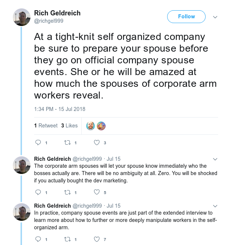Retweet the main tweet about spouse events
The image size is (228, 245).
coord(67,142)
